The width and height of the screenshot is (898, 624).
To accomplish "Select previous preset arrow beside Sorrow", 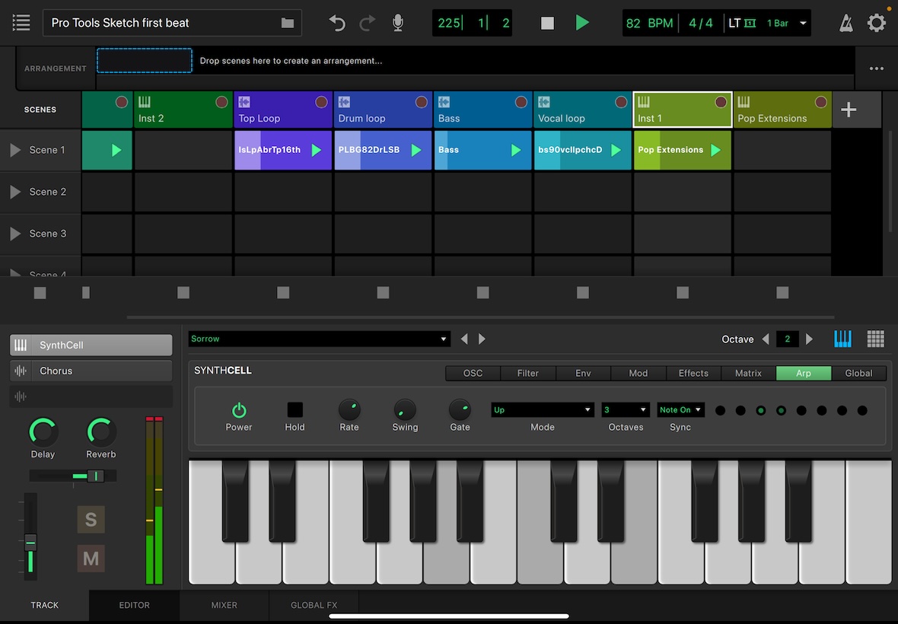I will point(464,339).
